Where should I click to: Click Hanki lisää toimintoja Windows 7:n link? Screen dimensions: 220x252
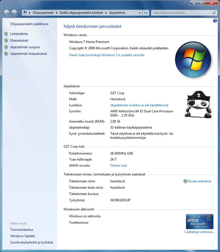pyautogui.click(x=106, y=55)
